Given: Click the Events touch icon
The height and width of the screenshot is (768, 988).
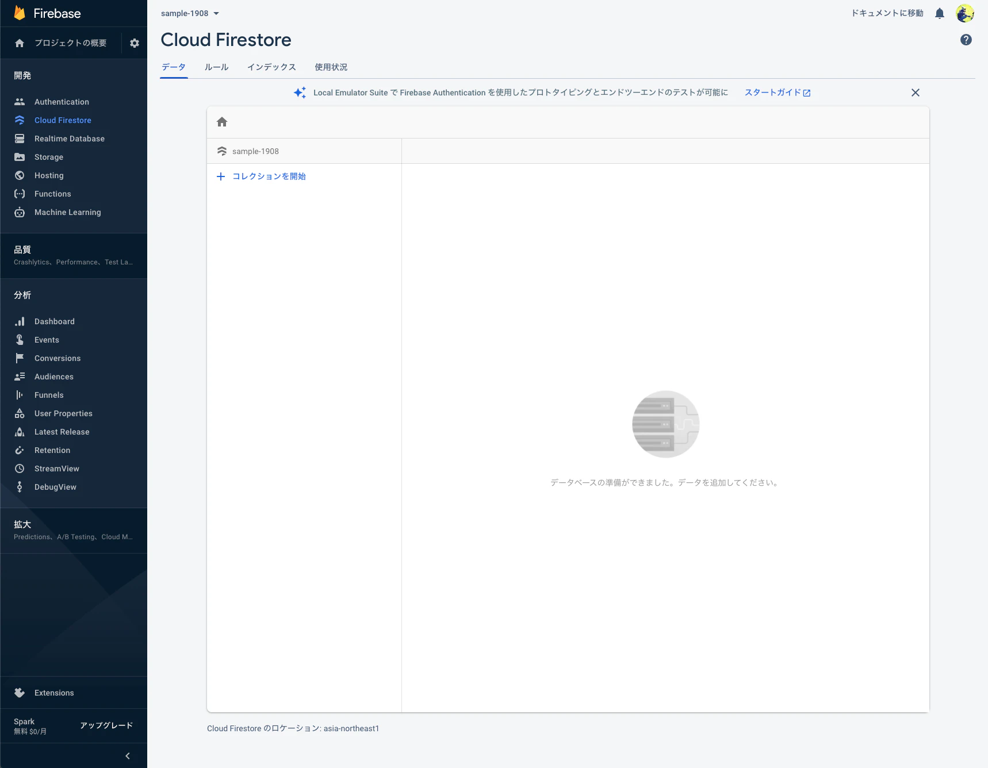Looking at the screenshot, I should 20,340.
